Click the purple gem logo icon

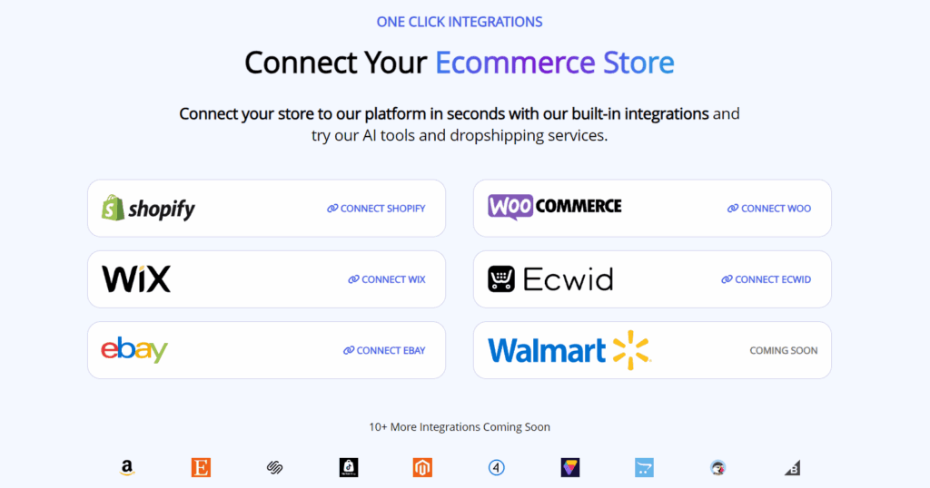(x=570, y=468)
